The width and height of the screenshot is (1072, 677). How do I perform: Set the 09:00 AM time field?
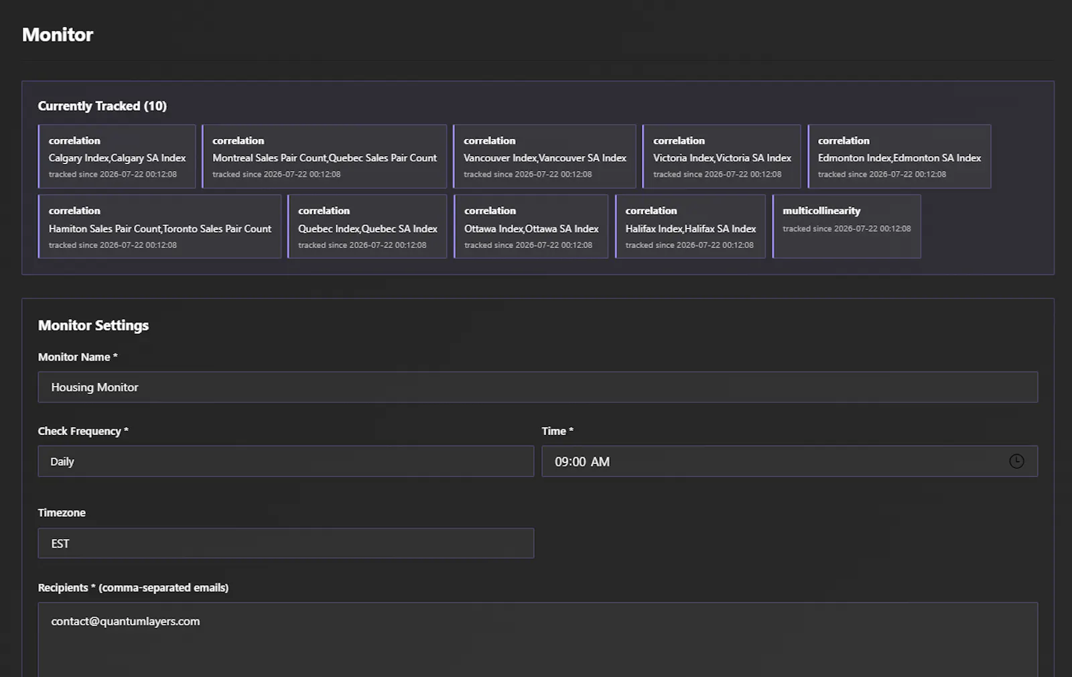coord(790,461)
